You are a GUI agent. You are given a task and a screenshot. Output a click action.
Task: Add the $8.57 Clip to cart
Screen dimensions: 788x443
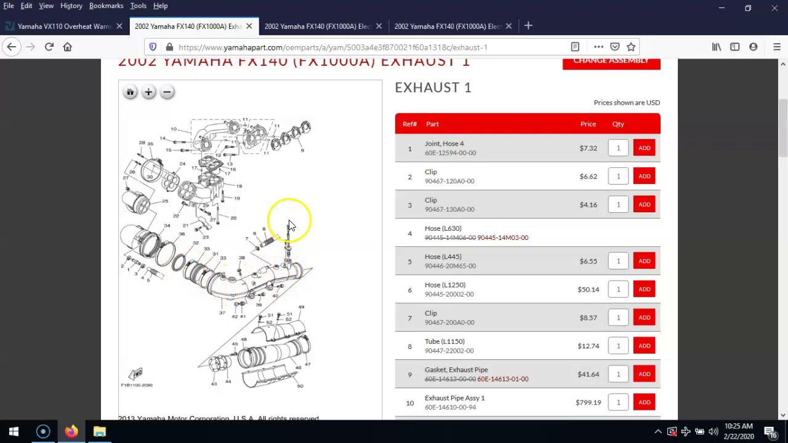(645, 318)
